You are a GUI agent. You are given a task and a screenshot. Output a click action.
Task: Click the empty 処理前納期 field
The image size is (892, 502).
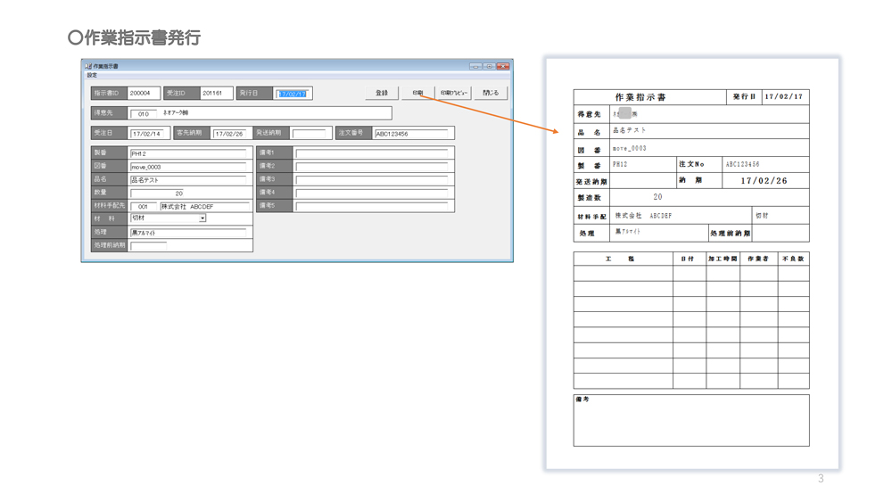pos(148,245)
